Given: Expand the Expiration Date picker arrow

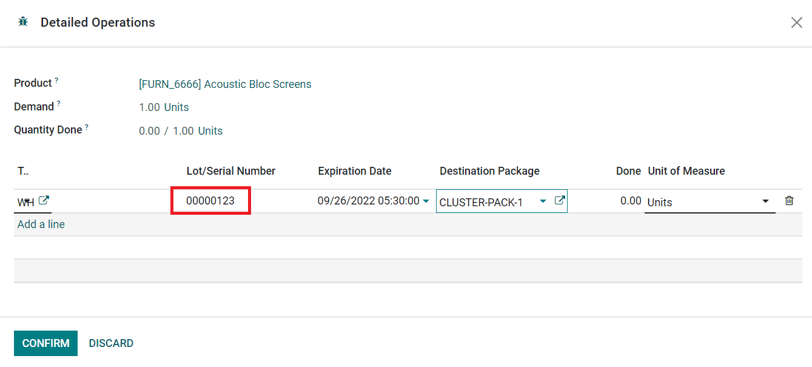Looking at the screenshot, I should point(426,201).
